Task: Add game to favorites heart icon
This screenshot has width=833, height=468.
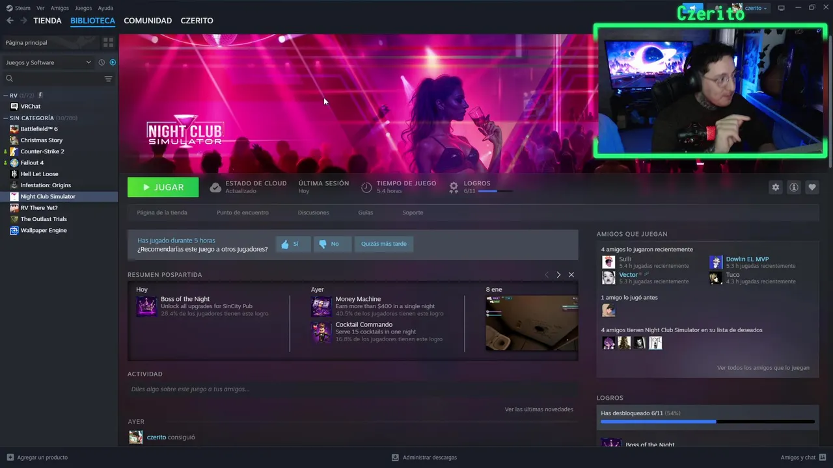Action: click(x=812, y=187)
